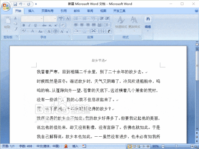The width and height of the screenshot is (199, 149).
Task: Customize Quick Access Toolbar dropdown arrow
Action: 36,4
